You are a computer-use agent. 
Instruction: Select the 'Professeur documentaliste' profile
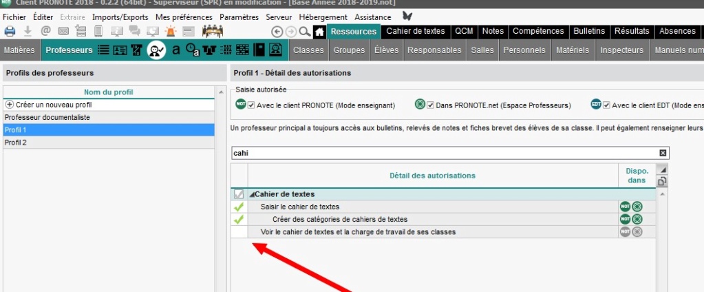tap(109, 117)
